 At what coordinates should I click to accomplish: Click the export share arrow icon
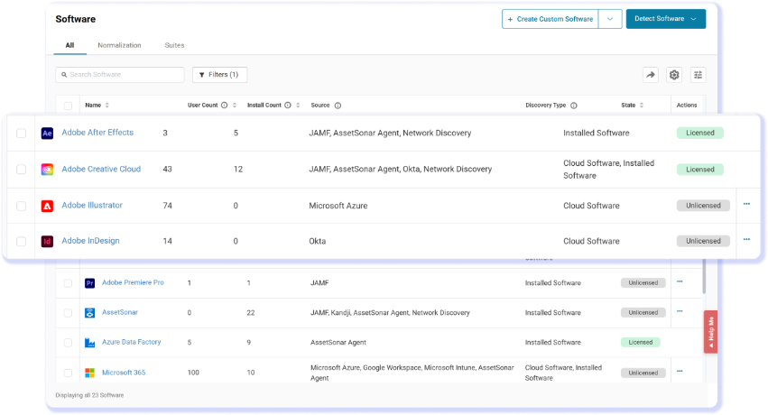coord(651,75)
